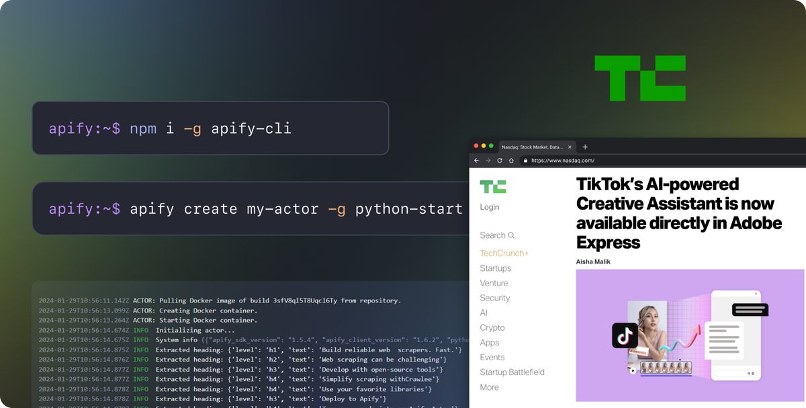Image resolution: width=806 pixels, height=408 pixels.
Task: Open the AI section
Action: tap(483, 313)
